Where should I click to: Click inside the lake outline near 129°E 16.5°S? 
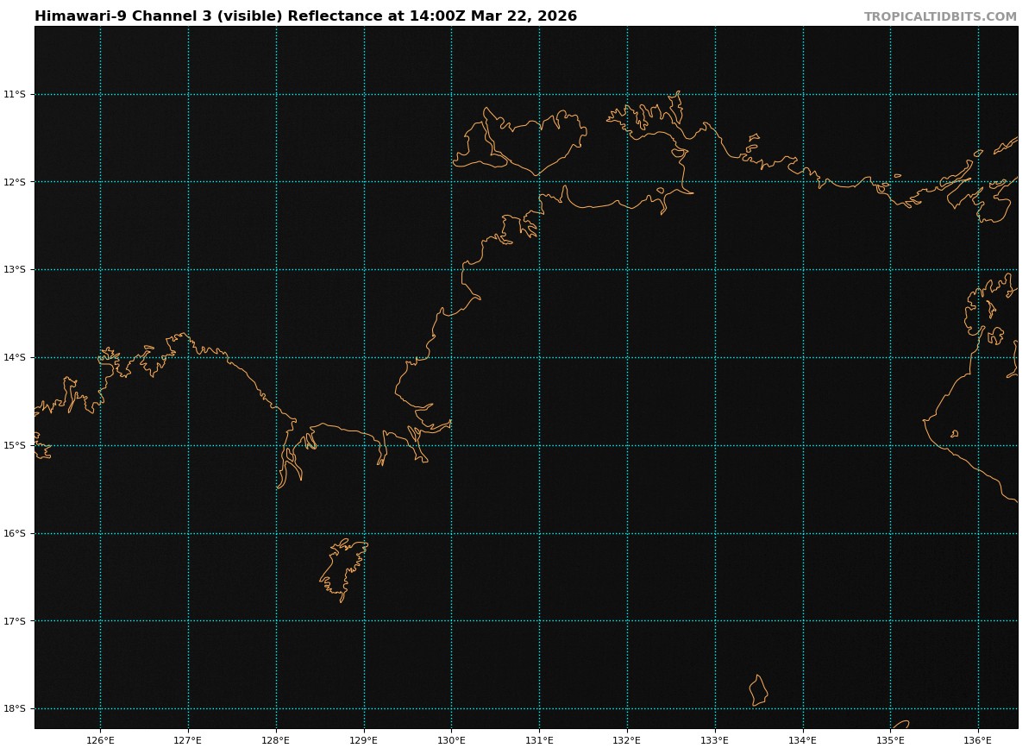tap(343, 569)
